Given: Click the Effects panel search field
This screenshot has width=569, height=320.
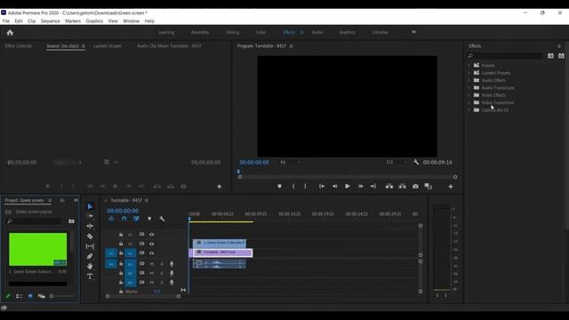Looking at the screenshot, I should coord(505,56).
